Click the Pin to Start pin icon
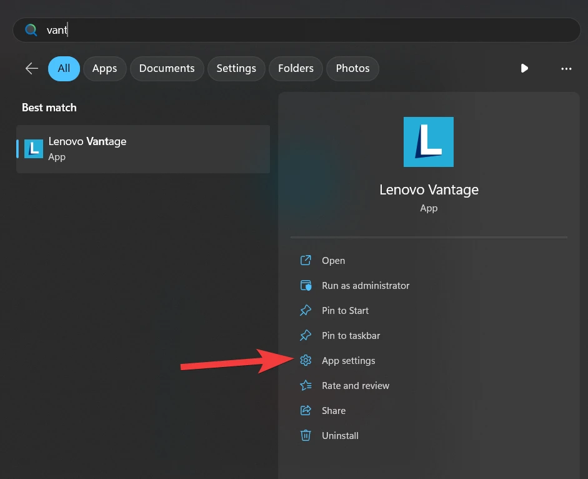Screen dimensions: 588x479 306,310
